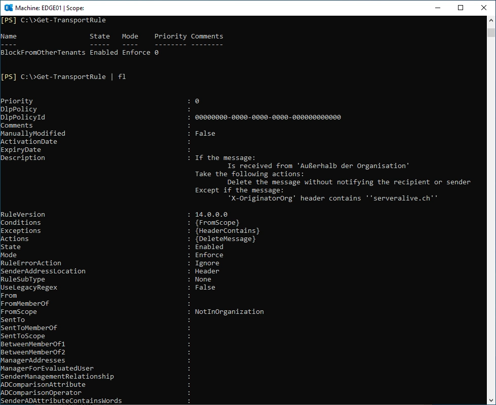
Task: Click the {FromScope} Conditions value
Action: (217, 223)
